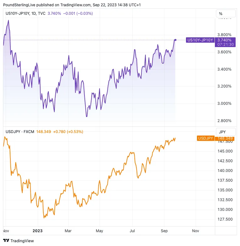Click the Mar label on time axis
This screenshot has width=240, height=246.
coord(68,231)
